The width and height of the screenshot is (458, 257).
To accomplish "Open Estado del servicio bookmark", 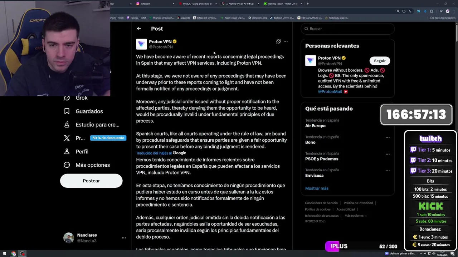I will [205, 18].
